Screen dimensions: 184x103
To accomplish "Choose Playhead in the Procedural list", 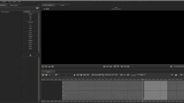I will 30,22.
